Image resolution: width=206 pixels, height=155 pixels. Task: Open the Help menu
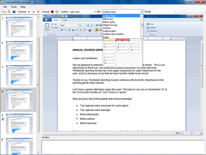click(x=23, y=7)
